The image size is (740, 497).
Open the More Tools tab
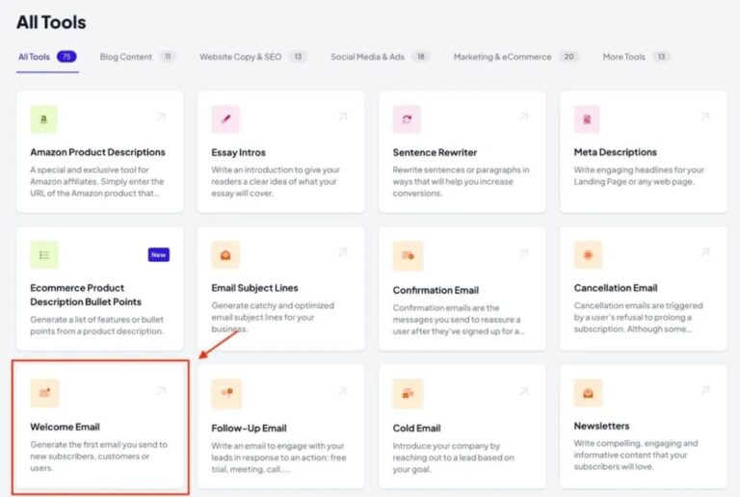pyautogui.click(x=624, y=57)
